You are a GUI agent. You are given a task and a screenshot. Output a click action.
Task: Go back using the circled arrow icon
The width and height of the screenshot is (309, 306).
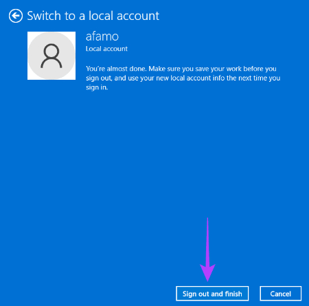(16, 16)
